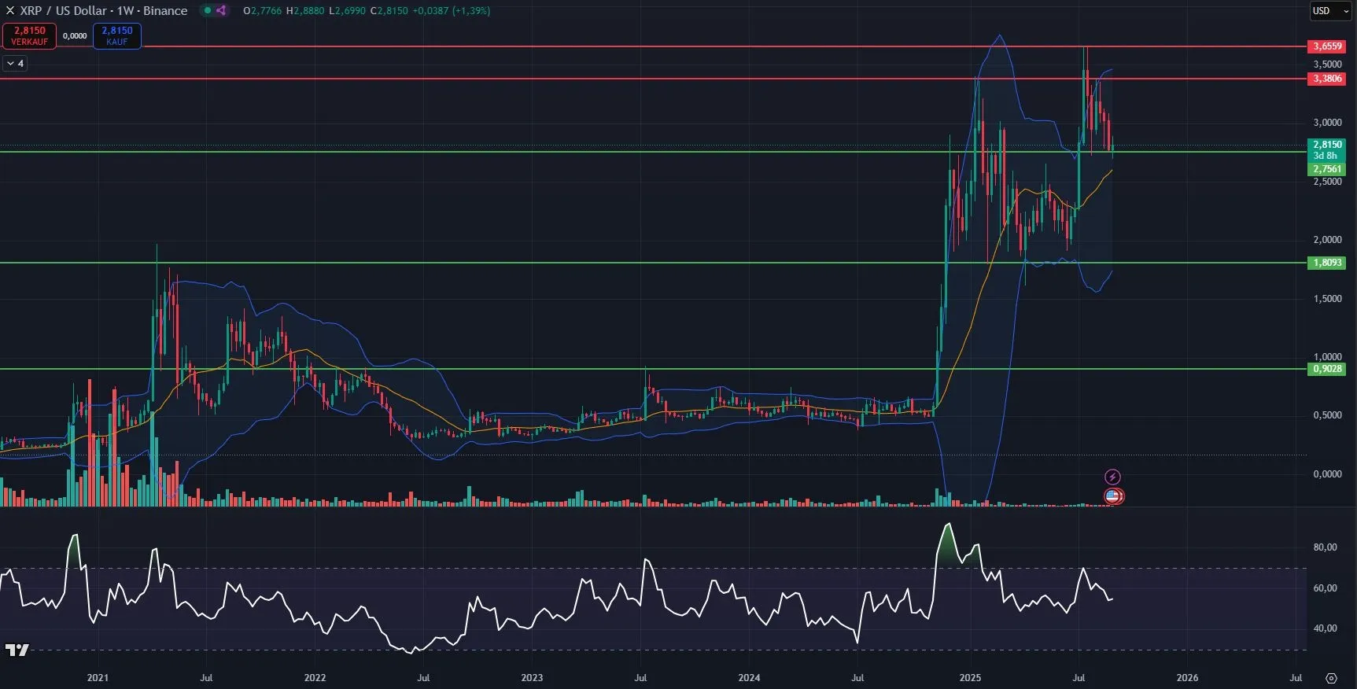Open the US flag economic event marker

click(1112, 496)
